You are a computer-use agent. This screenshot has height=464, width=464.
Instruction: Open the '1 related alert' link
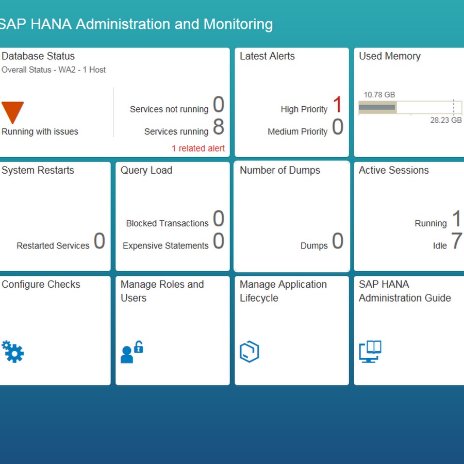[198, 148]
